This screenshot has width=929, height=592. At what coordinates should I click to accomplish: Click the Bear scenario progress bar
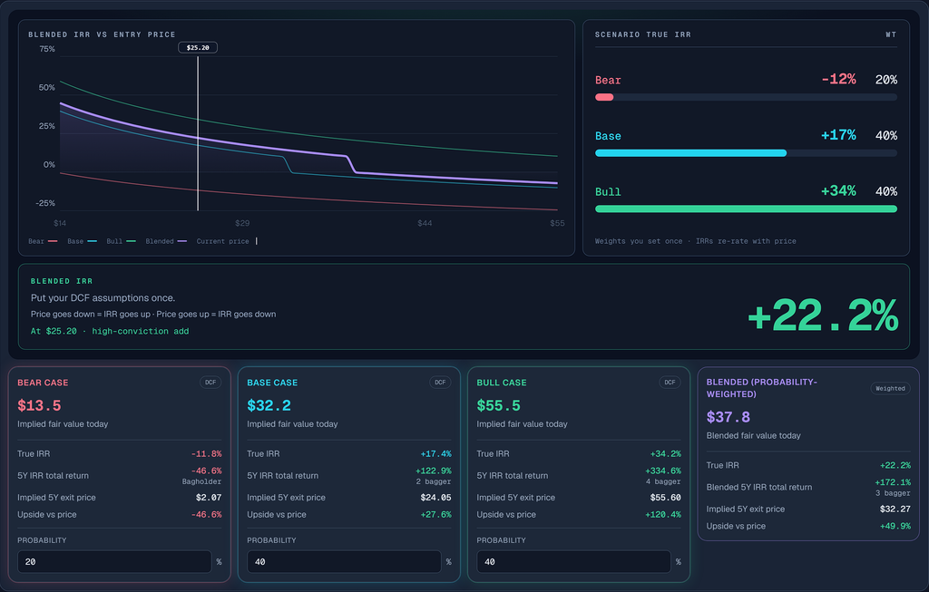(746, 97)
